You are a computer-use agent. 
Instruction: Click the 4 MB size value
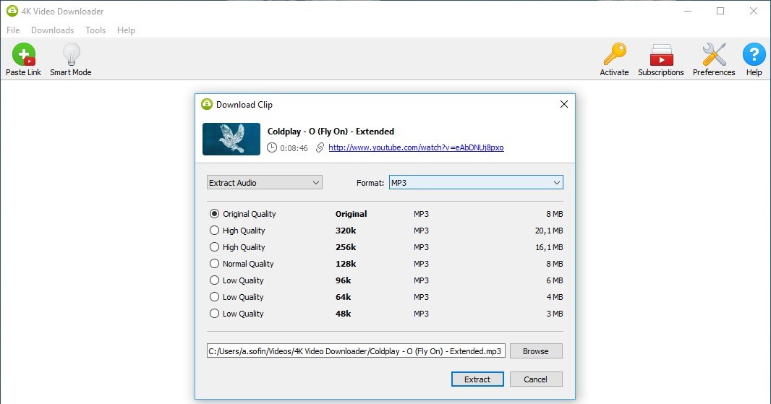click(555, 297)
